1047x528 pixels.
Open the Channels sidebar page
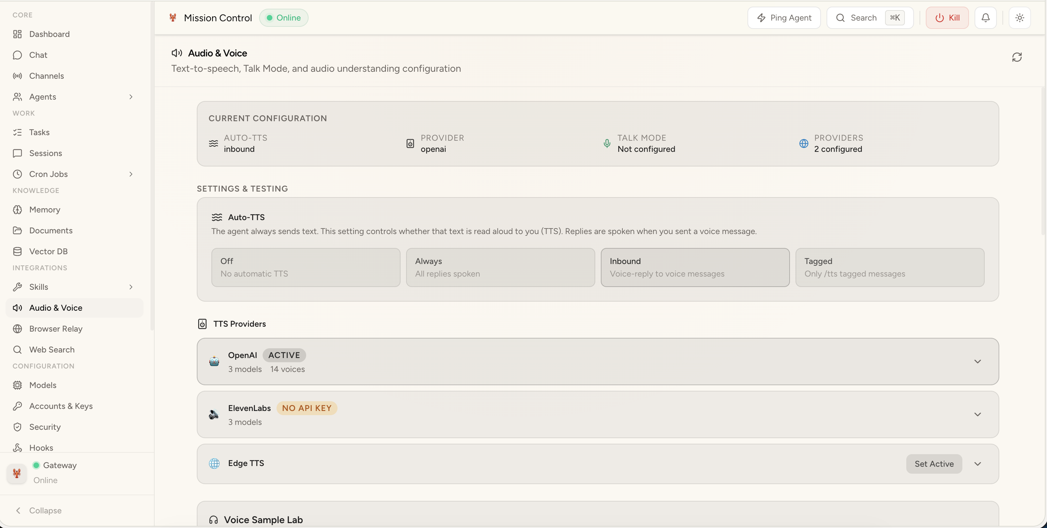tap(46, 76)
